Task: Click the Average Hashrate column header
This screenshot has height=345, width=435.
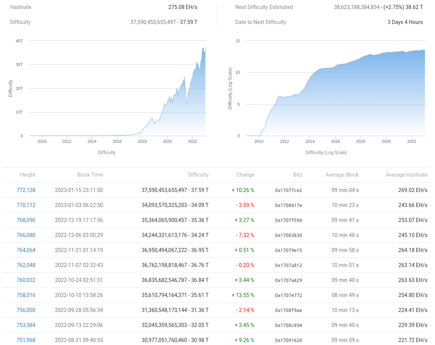Action: point(406,175)
